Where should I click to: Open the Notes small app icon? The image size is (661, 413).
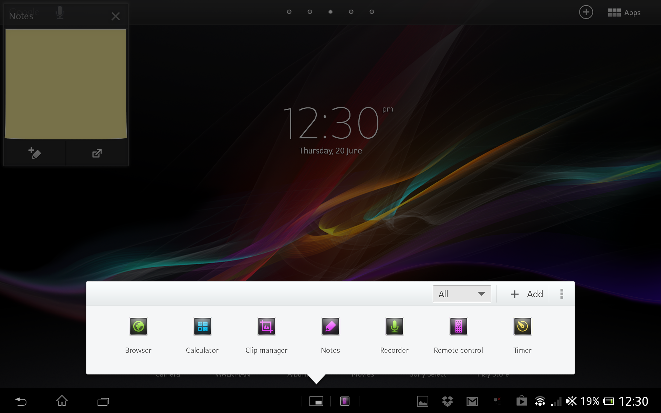(x=330, y=326)
